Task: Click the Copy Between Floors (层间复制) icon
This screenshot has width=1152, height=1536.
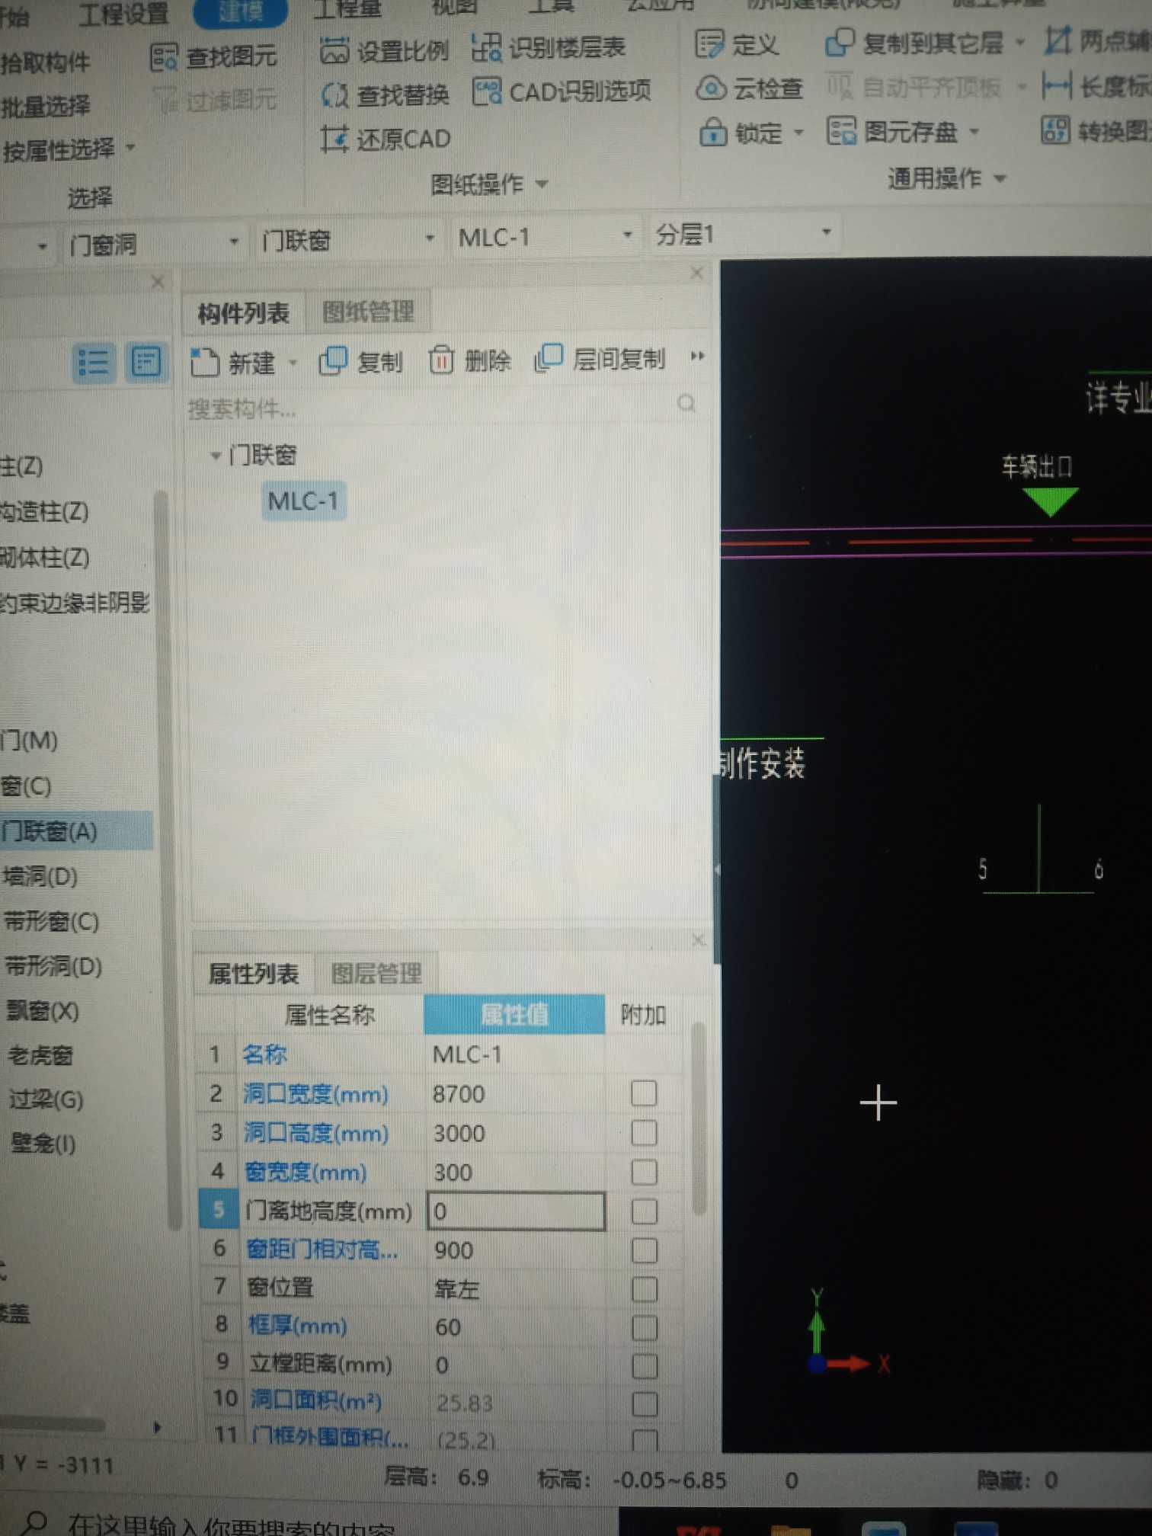Action: tap(549, 357)
